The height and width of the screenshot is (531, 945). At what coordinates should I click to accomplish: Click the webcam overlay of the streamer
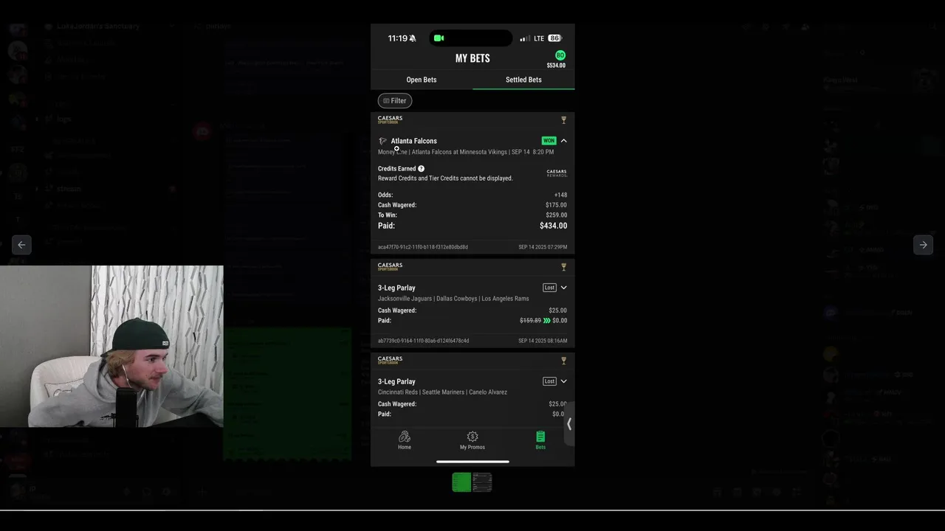pyautogui.click(x=111, y=347)
